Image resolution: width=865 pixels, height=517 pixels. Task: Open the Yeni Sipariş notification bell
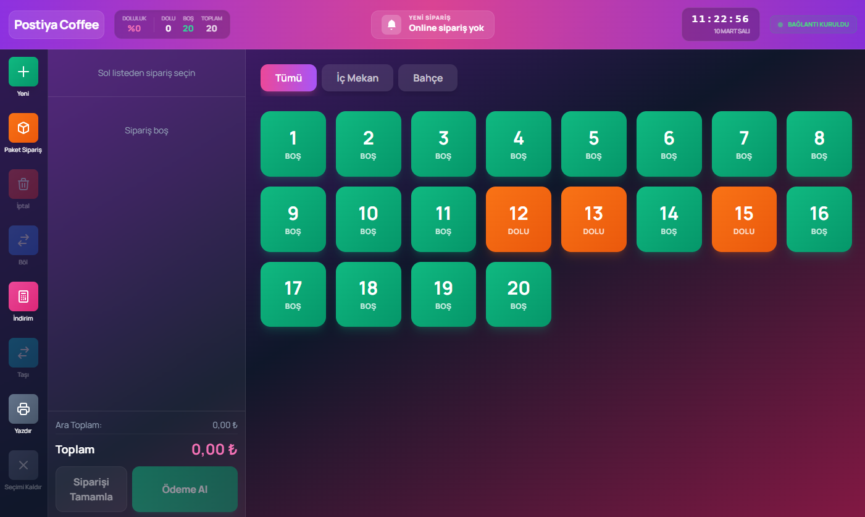[390, 24]
